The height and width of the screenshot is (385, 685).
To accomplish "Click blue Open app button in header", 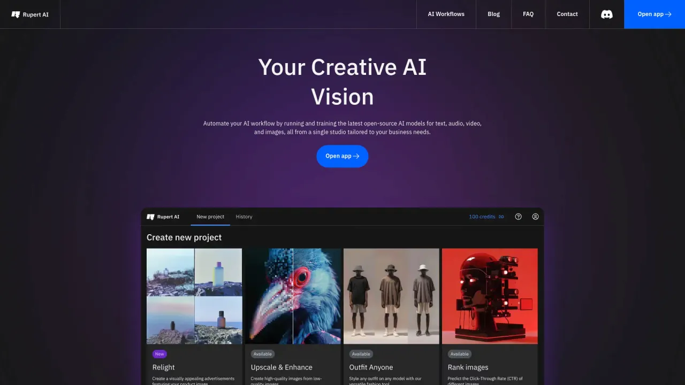I will coord(654,14).
